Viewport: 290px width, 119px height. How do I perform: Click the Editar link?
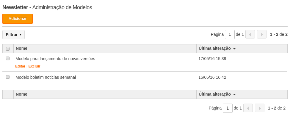(x=20, y=66)
